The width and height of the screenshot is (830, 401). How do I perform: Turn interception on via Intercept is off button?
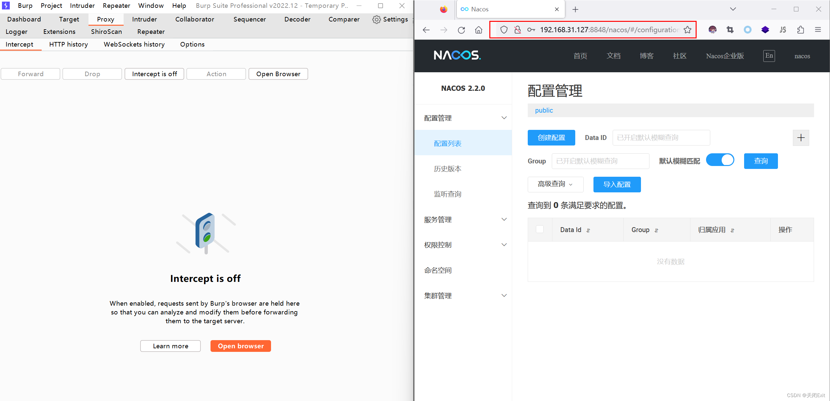pyautogui.click(x=154, y=74)
